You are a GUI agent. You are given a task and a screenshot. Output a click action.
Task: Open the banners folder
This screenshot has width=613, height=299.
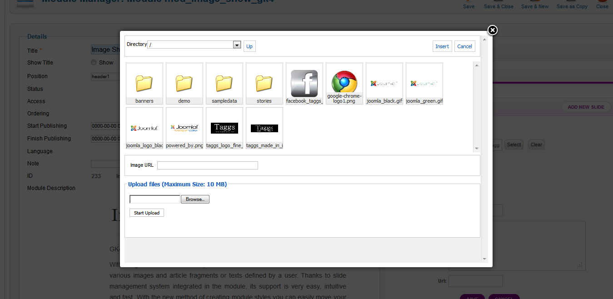point(144,84)
